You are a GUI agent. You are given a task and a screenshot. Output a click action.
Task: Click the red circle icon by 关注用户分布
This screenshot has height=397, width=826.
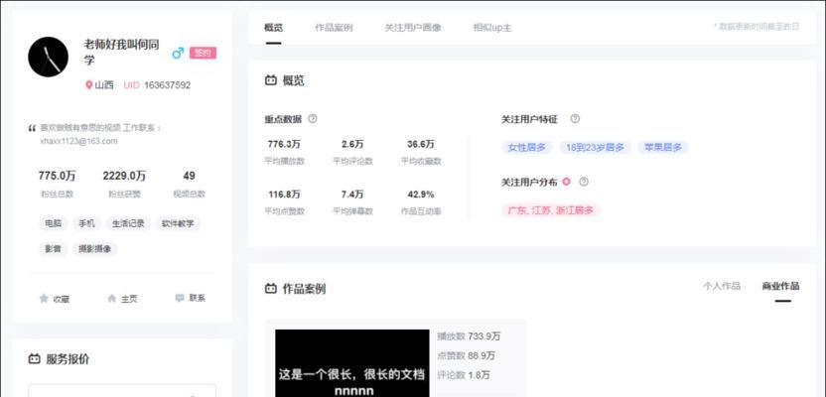point(566,182)
